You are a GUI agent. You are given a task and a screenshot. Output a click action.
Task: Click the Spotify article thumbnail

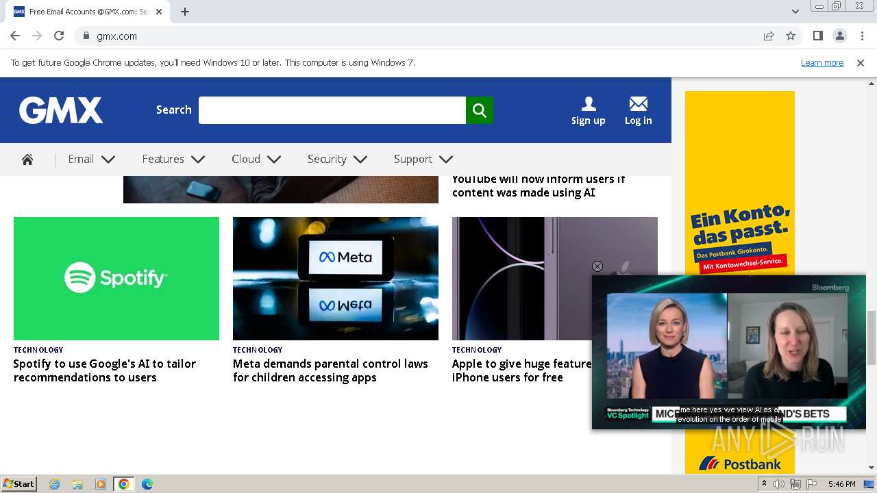pos(116,279)
